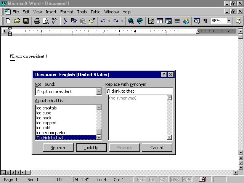Select 'ice-cream parlor' in the Alphabetical List
The width and height of the screenshot is (244, 183).
(x=51, y=133)
